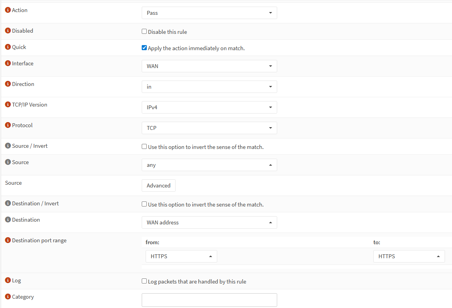Tick the Source invert match checkbox

click(144, 147)
